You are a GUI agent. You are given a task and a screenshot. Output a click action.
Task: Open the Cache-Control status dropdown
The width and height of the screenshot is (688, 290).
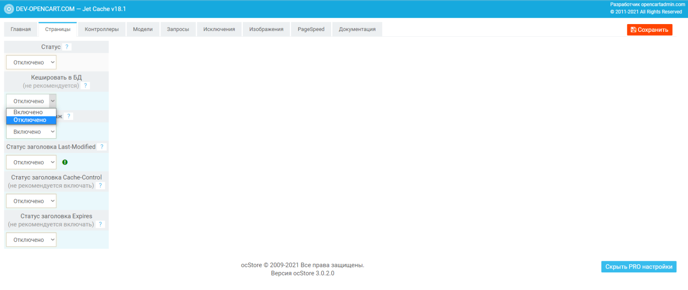click(31, 201)
